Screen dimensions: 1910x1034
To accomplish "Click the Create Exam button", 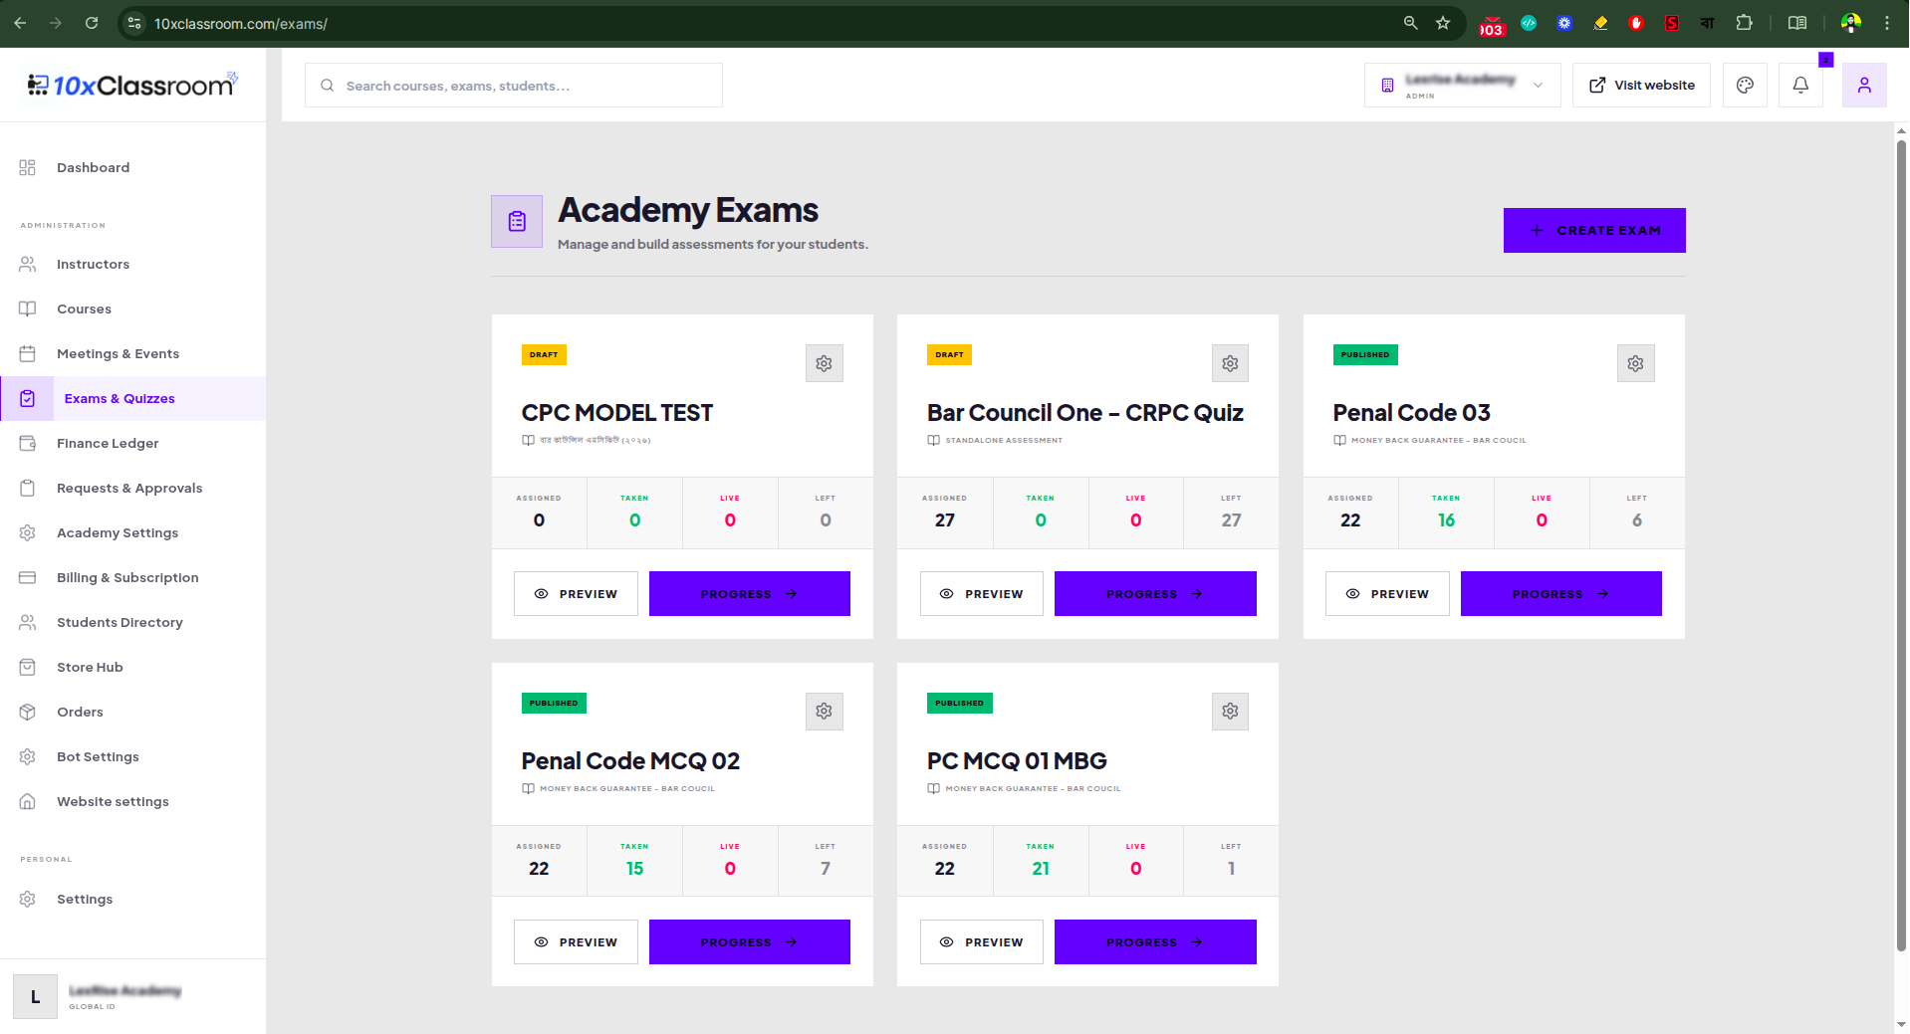I will click(x=1594, y=230).
